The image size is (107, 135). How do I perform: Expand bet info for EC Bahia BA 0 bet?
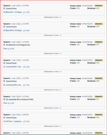click(x=53, y=35)
